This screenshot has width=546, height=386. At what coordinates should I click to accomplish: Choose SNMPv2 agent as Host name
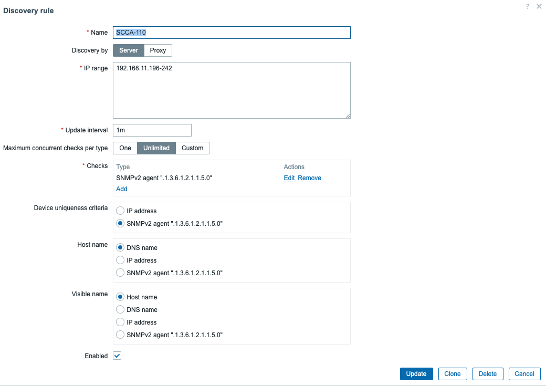[120, 273]
